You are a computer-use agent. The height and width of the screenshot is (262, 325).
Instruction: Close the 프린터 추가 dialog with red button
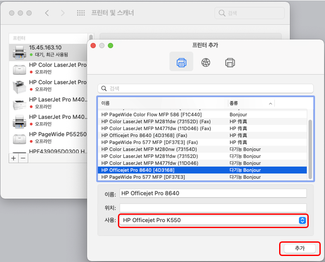pos(93,46)
